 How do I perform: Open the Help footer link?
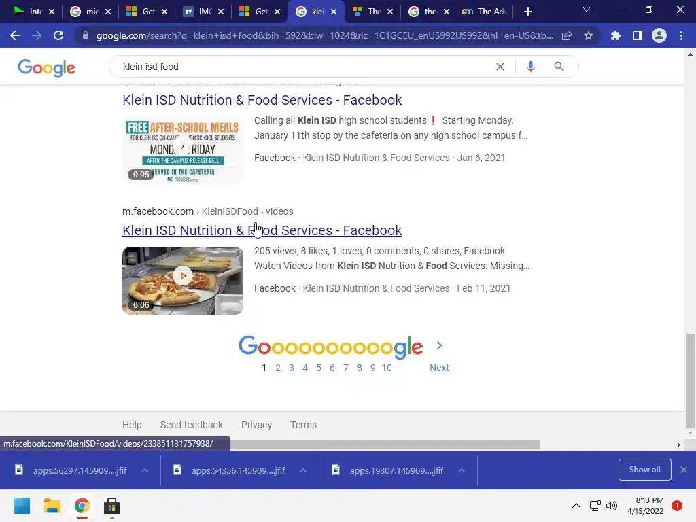click(x=132, y=425)
